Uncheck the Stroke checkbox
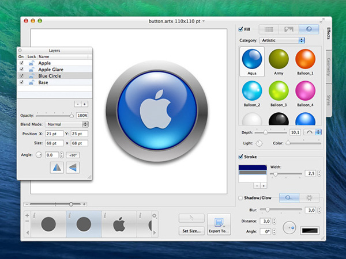This screenshot has width=346, height=259. pyautogui.click(x=240, y=157)
